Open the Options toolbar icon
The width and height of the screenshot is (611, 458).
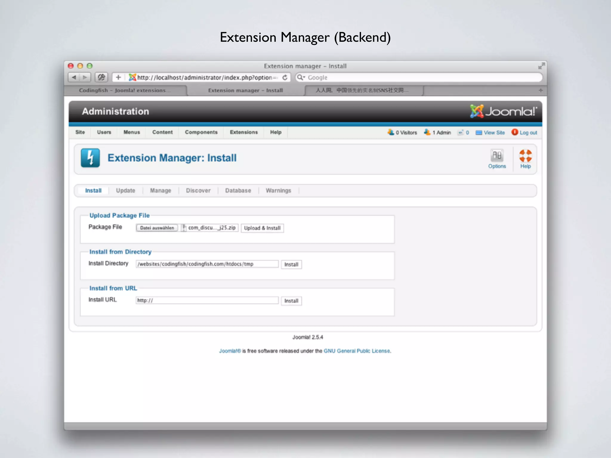click(x=497, y=159)
